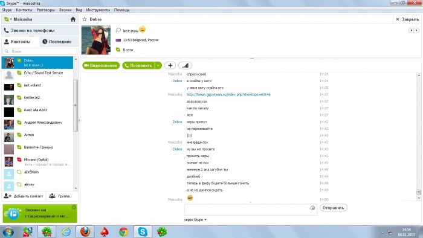Switch to Skype taskbar icon

[143, 232]
